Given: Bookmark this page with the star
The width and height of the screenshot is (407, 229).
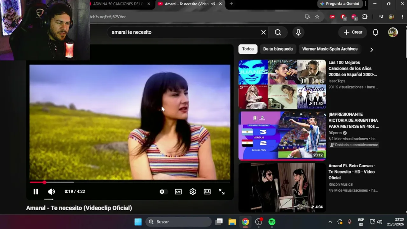Looking at the screenshot, I should coord(317,17).
